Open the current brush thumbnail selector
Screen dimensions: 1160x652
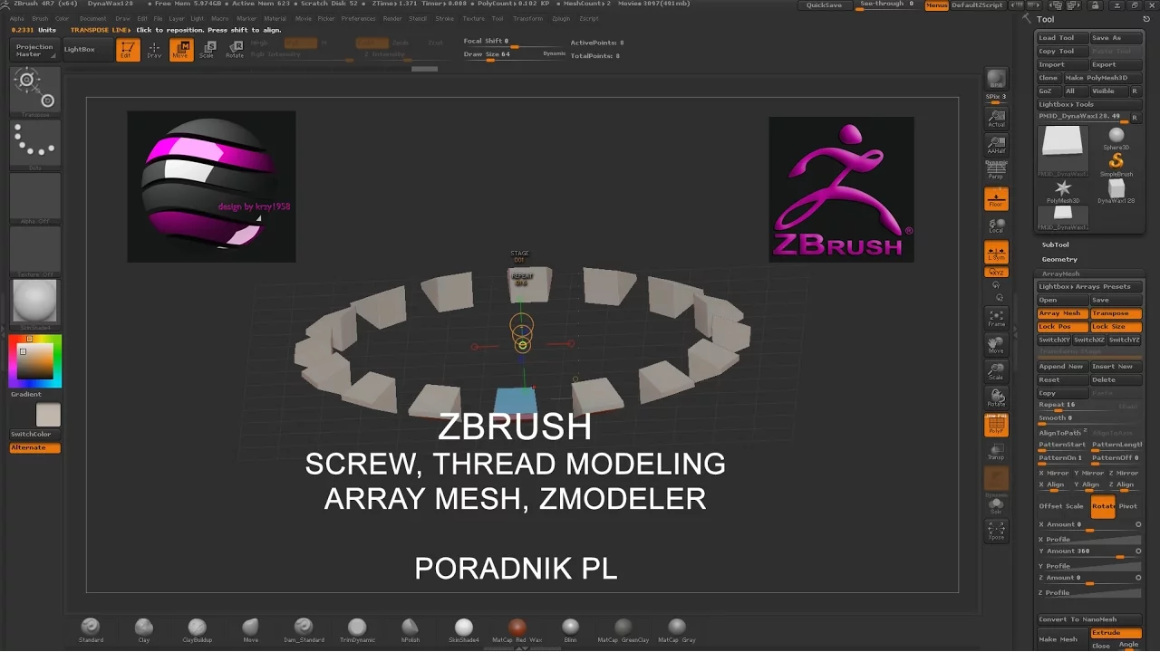(35, 91)
